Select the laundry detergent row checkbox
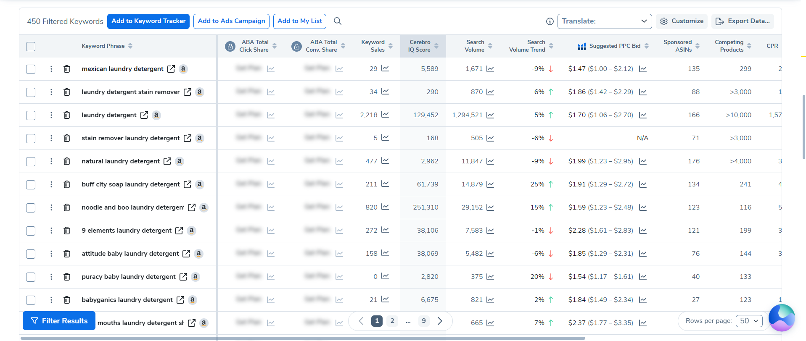806x341 pixels. pos(31,115)
